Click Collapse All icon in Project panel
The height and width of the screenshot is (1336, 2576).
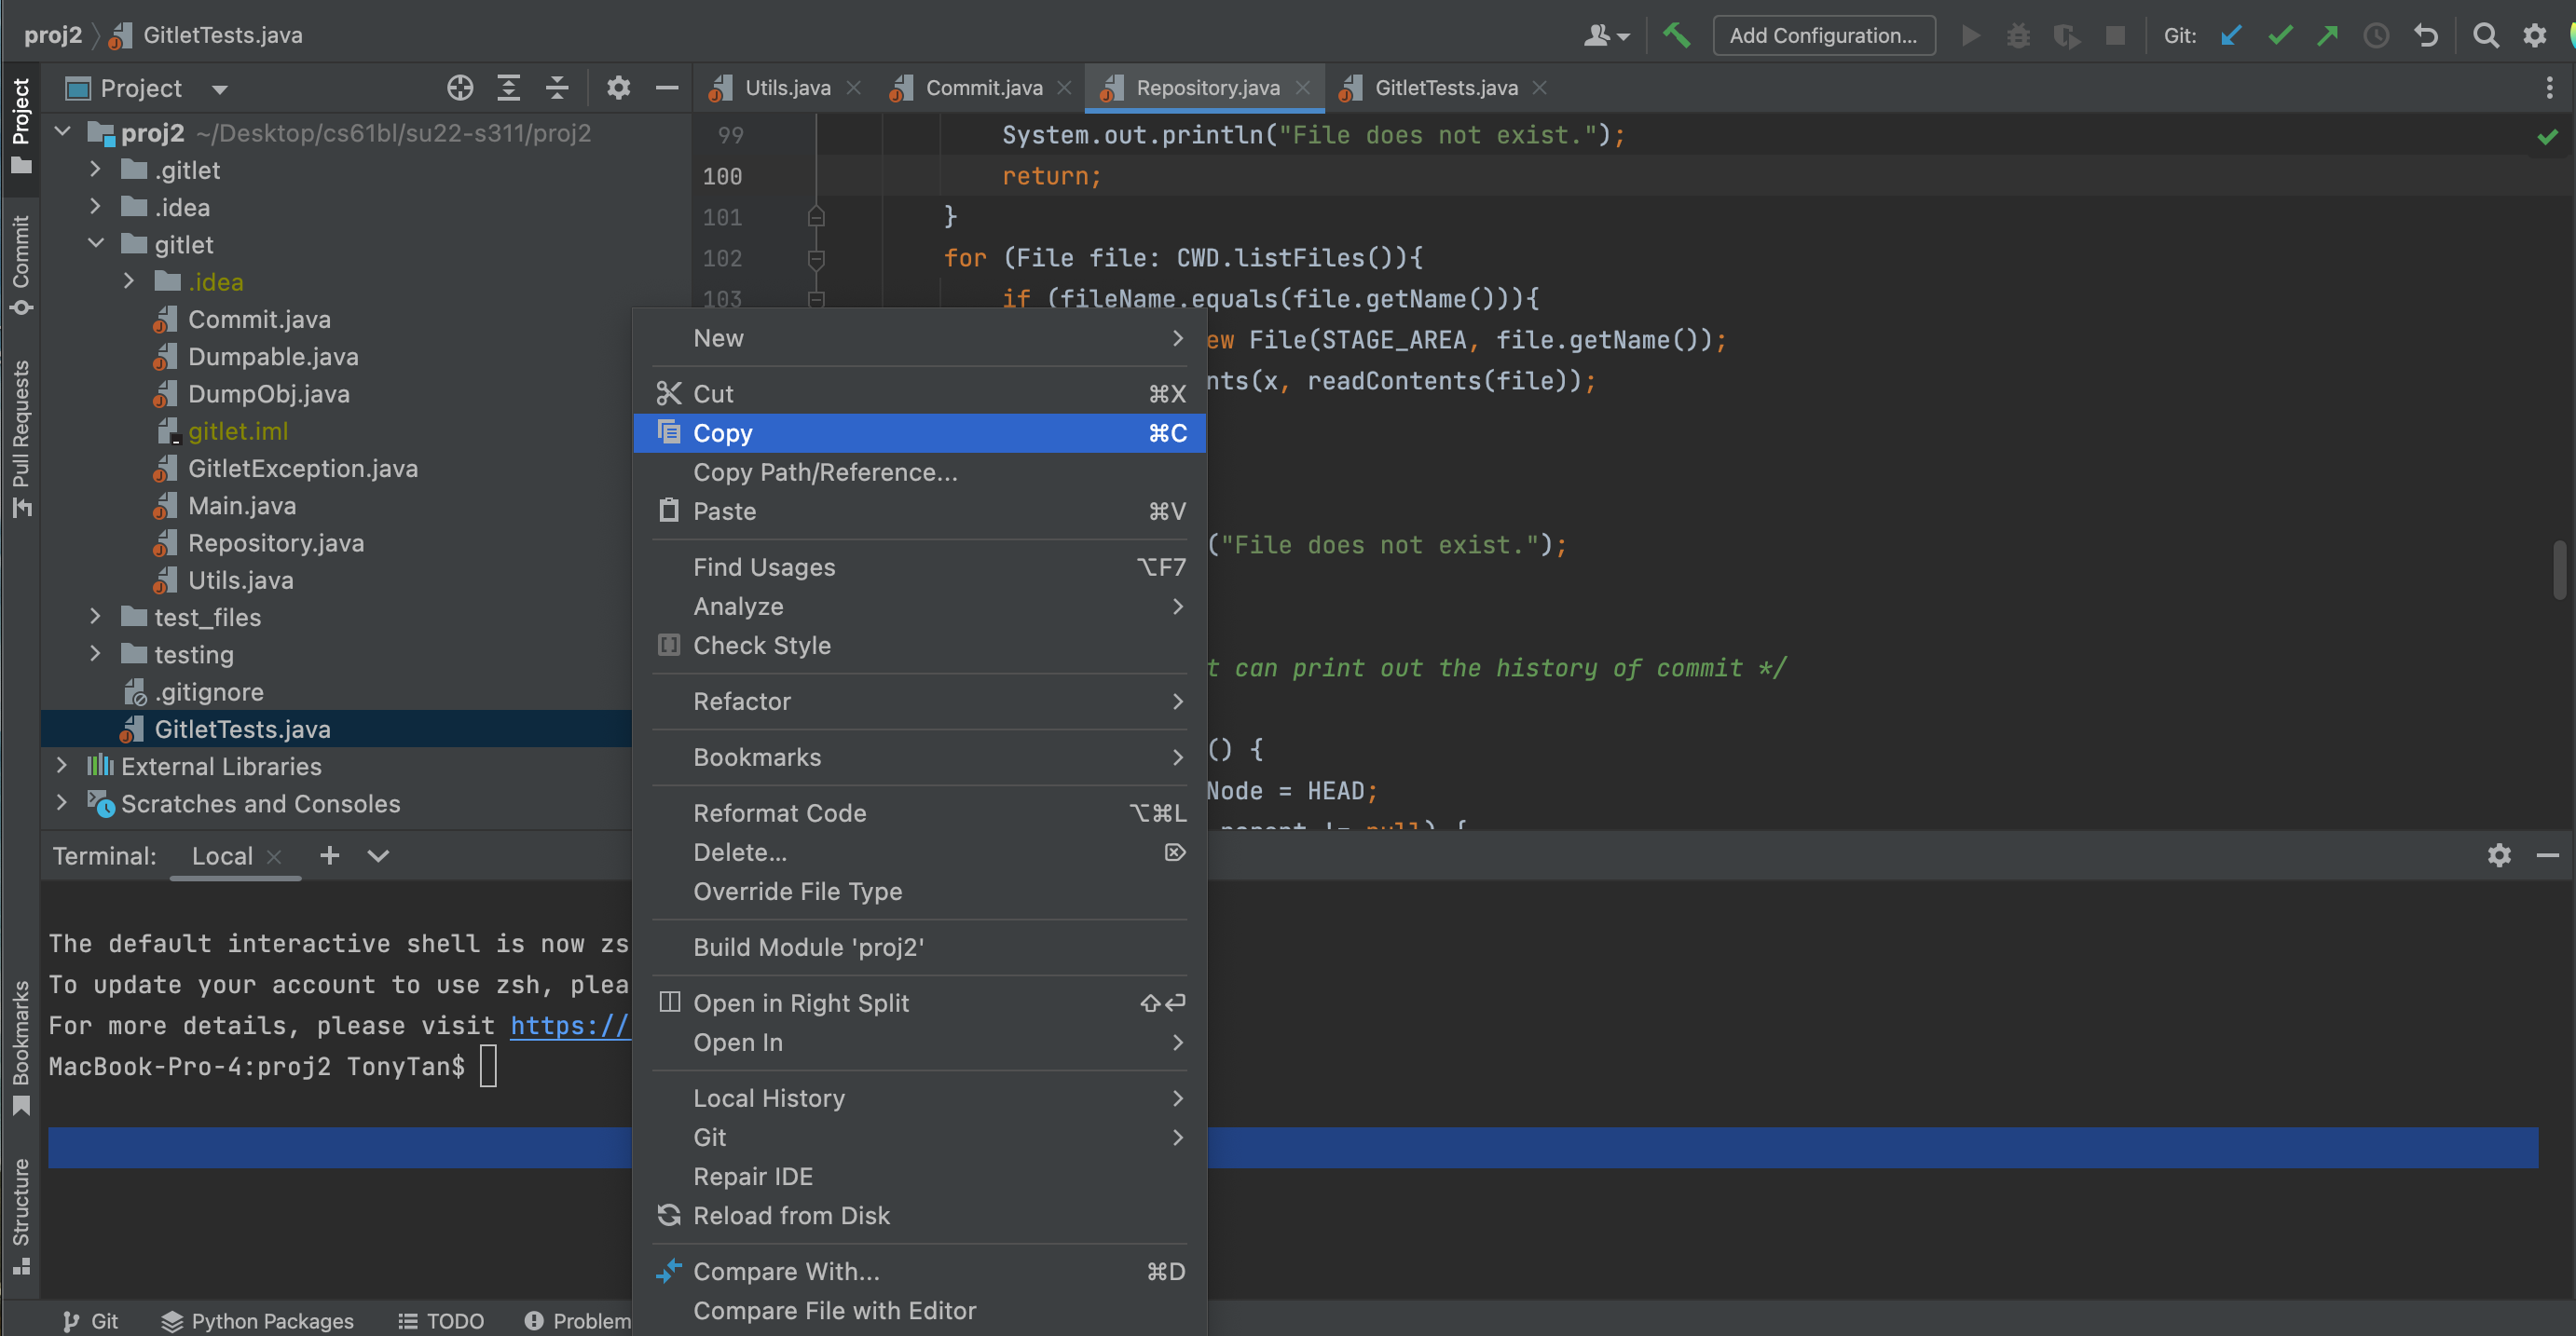click(x=556, y=88)
